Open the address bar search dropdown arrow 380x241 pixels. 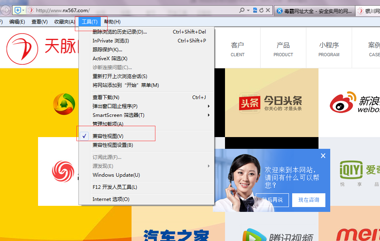[x=247, y=10]
